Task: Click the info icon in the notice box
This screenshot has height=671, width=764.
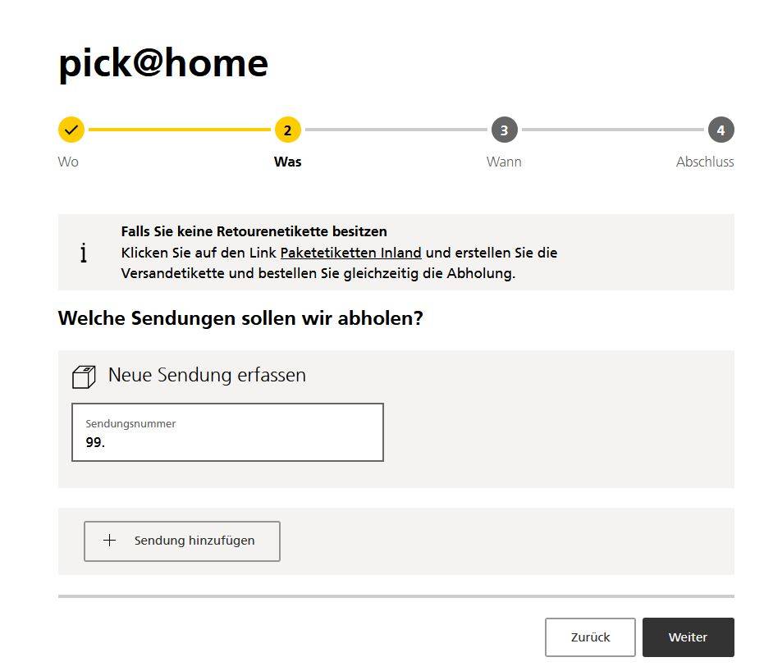Action: click(83, 253)
